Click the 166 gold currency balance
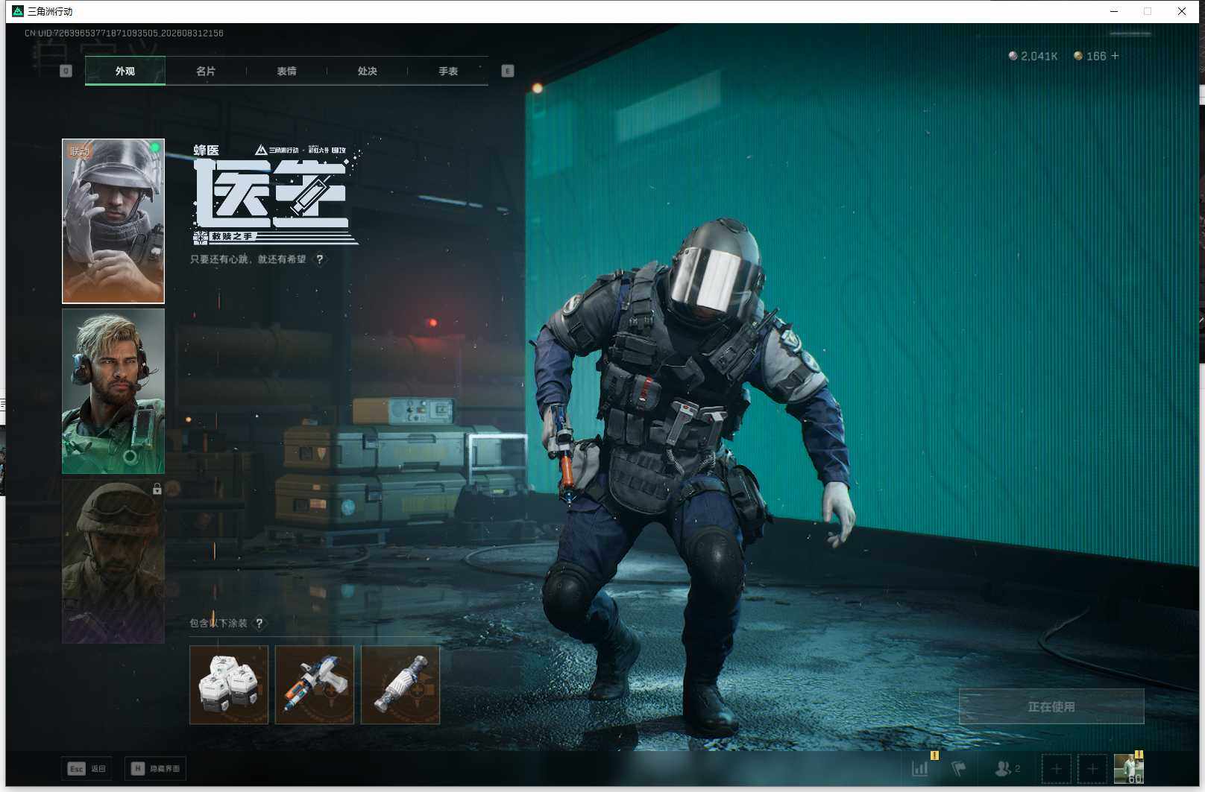 pos(1090,56)
